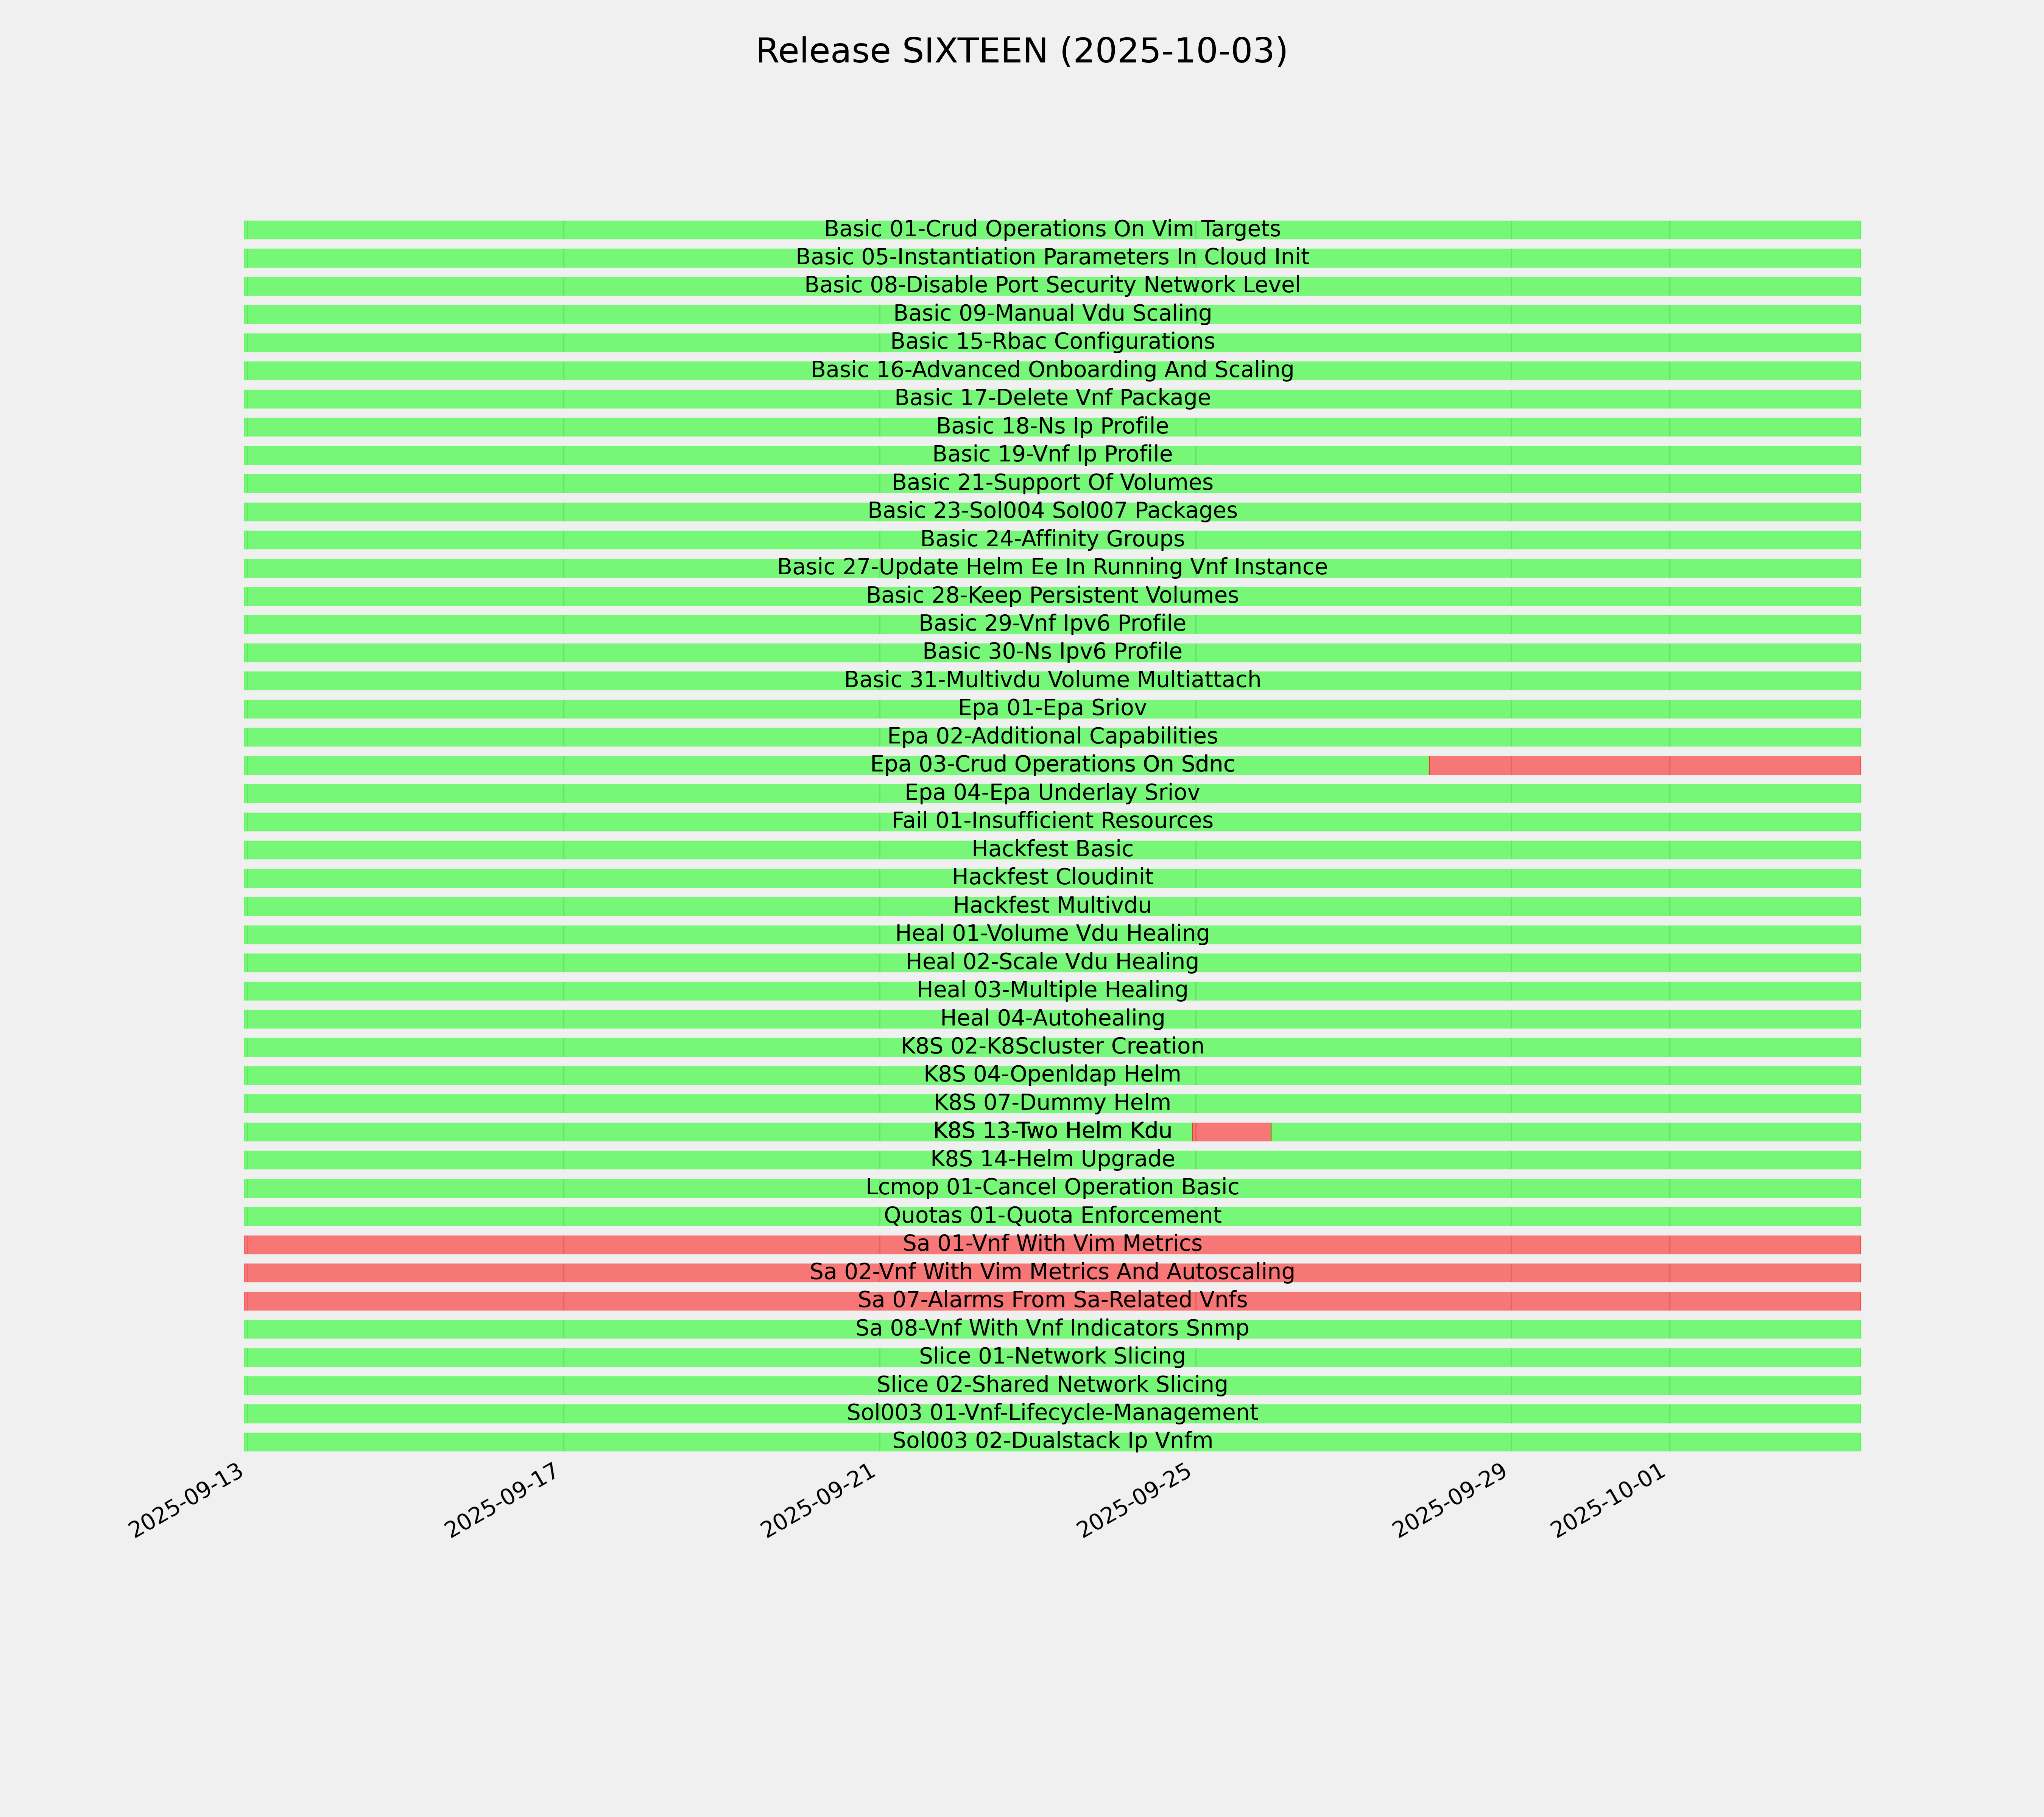Image resolution: width=2044 pixels, height=1817 pixels.
Task: Click the Quotas 01-Quota Enforcement label
Action: [x=1052, y=1216]
